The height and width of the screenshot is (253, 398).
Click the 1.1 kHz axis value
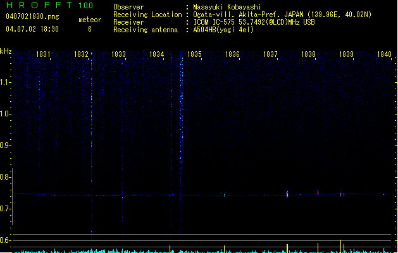[x=5, y=82]
